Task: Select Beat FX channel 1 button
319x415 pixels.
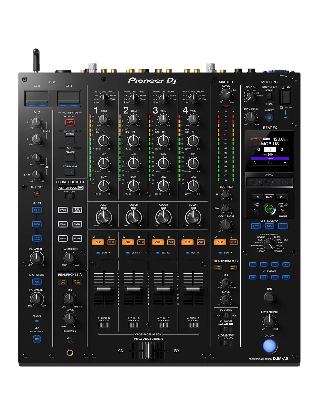Action: 253,264
